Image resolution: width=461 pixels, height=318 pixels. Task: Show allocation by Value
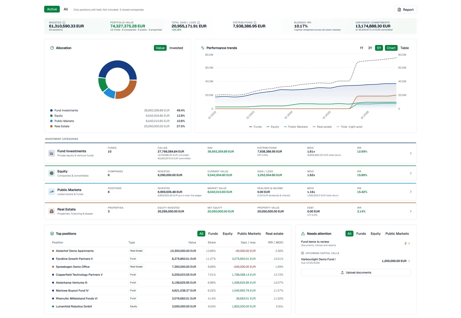pyautogui.click(x=160, y=48)
